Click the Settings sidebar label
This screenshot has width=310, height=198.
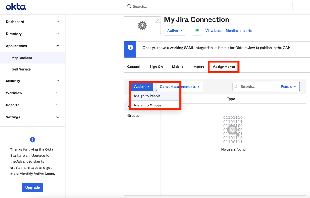13,117
